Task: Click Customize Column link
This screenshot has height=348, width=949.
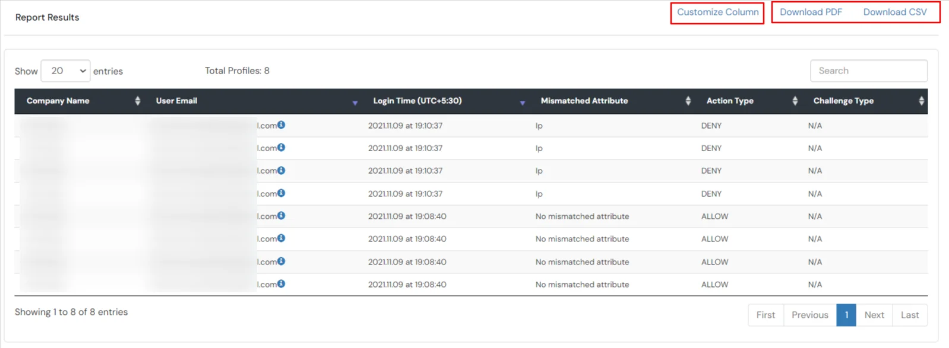Action: (717, 12)
